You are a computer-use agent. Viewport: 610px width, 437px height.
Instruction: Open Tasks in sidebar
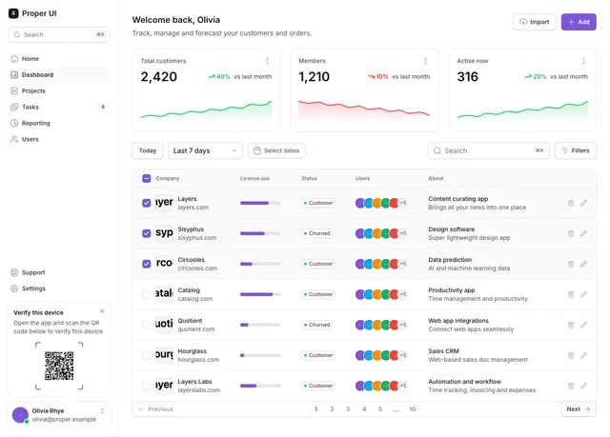tap(59, 107)
